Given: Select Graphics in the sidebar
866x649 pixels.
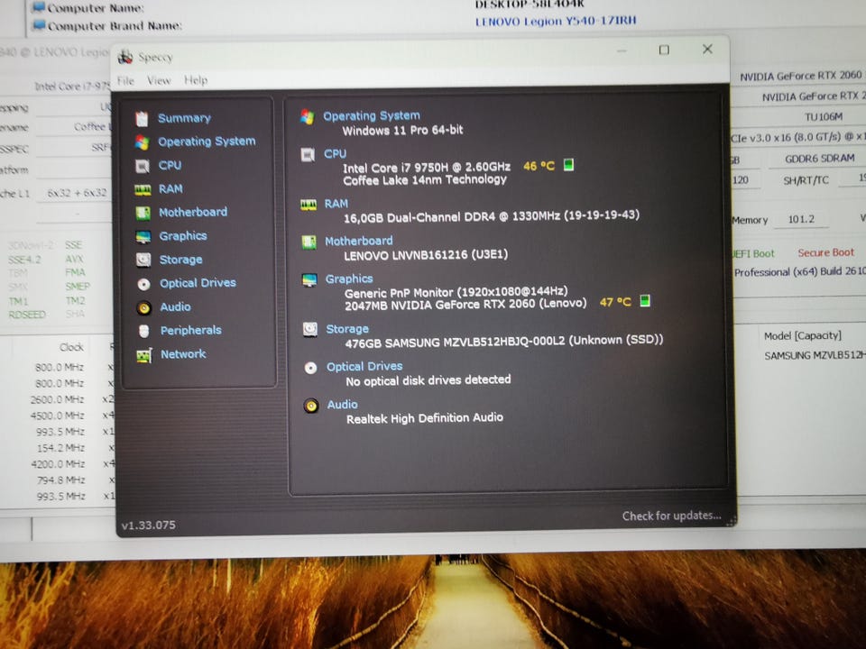Looking at the screenshot, I should (x=183, y=236).
